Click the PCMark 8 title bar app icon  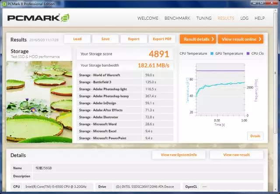point(4,4)
